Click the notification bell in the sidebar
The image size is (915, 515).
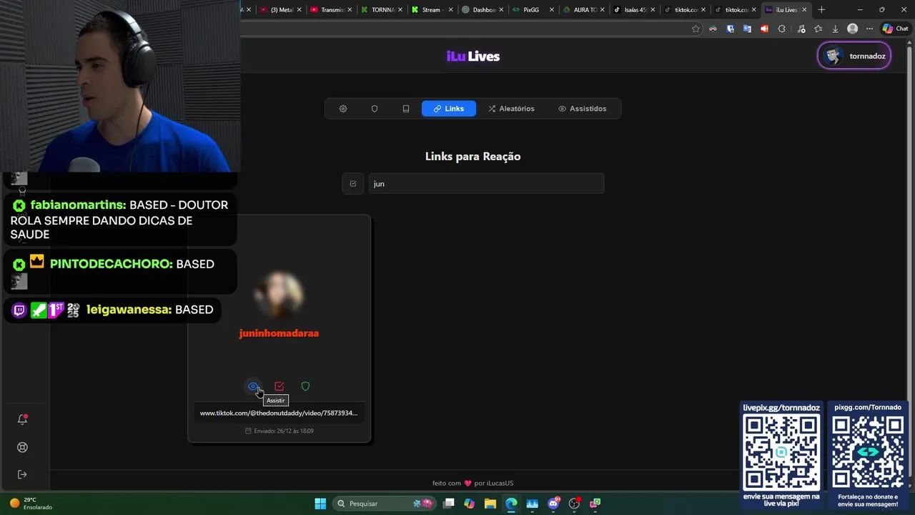point(22,419)
